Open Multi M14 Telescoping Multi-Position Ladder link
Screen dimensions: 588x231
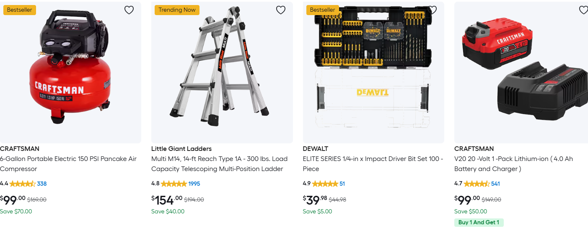219,164
